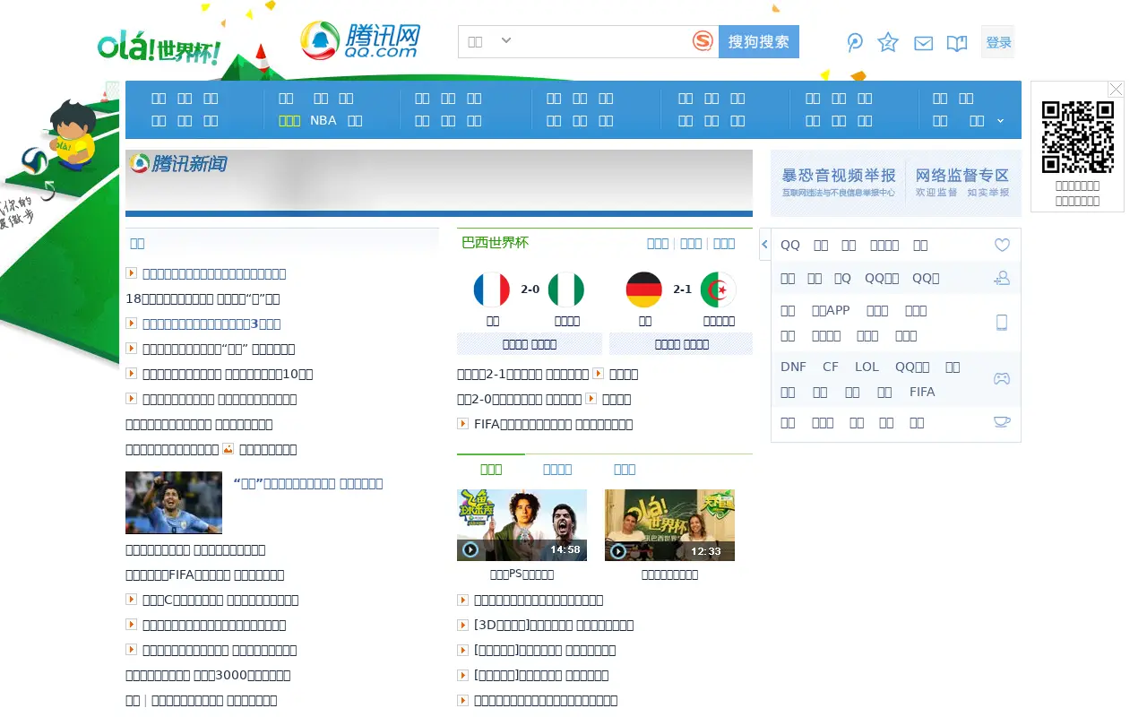Open the Suárez news photo thumbnail

[x=174, y=503]
